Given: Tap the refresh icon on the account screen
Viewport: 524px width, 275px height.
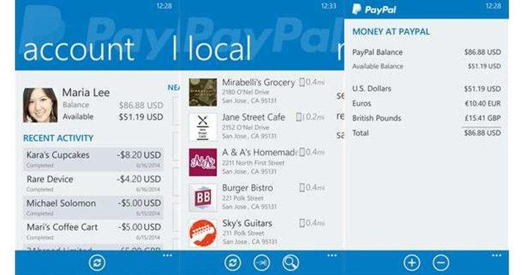Looking at the screenshot, I should pos(97,263).
